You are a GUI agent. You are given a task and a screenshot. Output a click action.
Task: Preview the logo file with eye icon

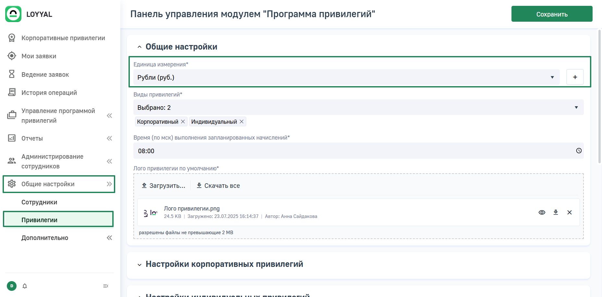[x=542, y=212]
